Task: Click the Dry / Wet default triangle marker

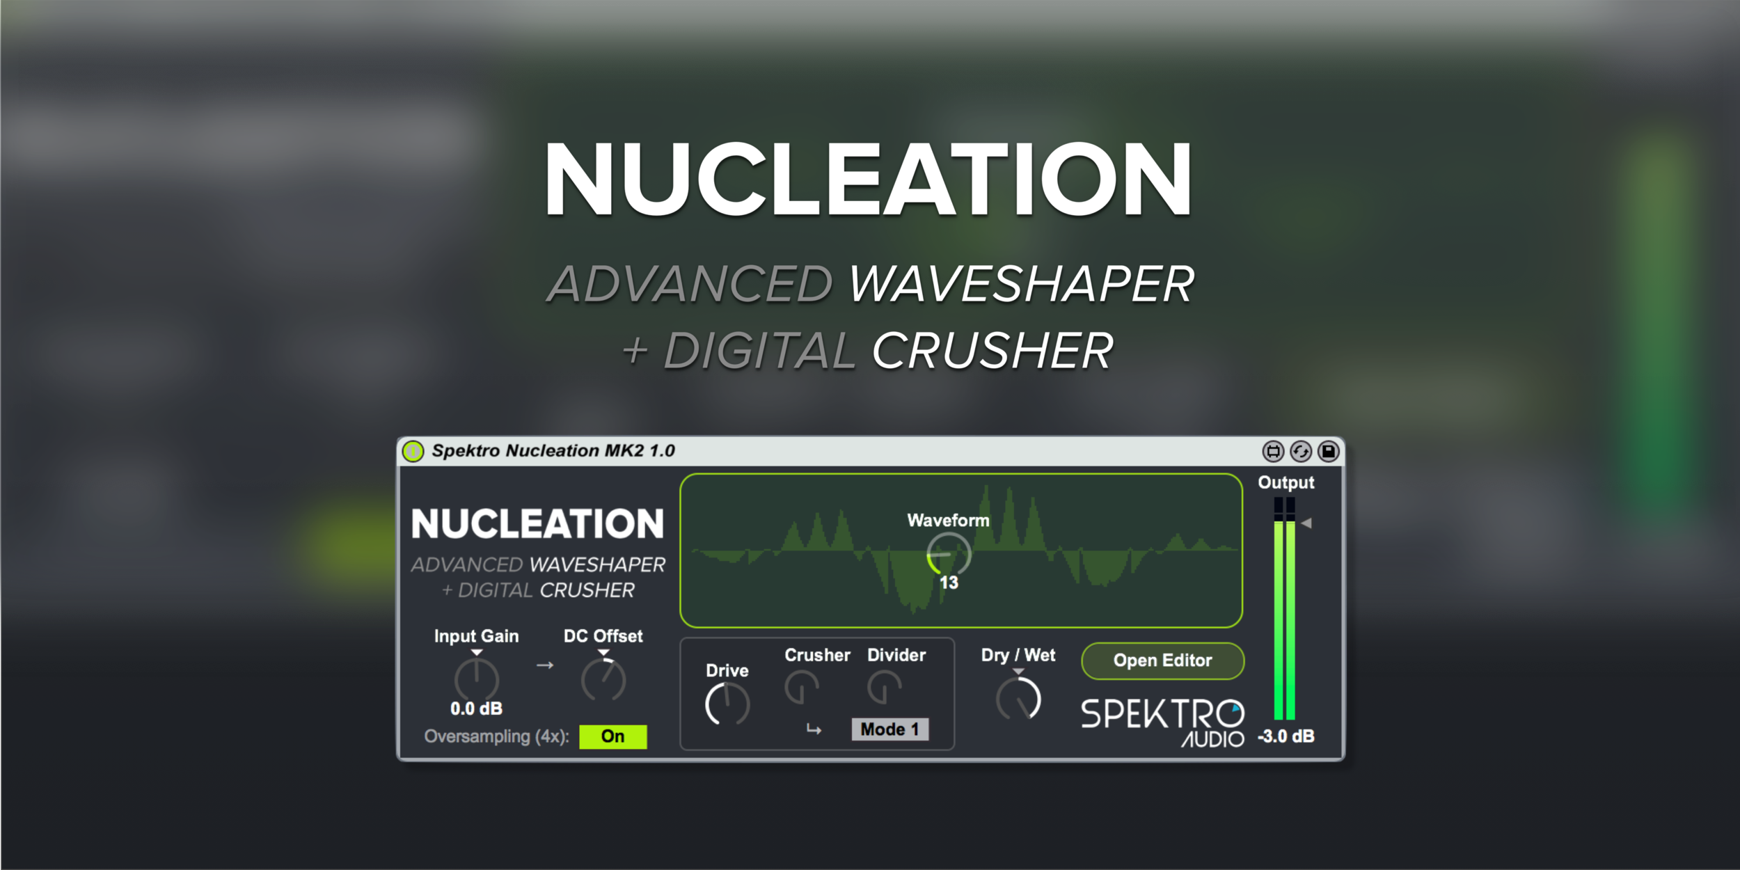Action: click(1018, 672)
